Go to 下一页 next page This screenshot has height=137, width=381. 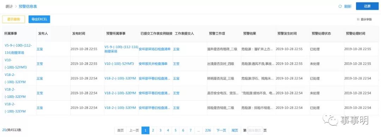221,130
